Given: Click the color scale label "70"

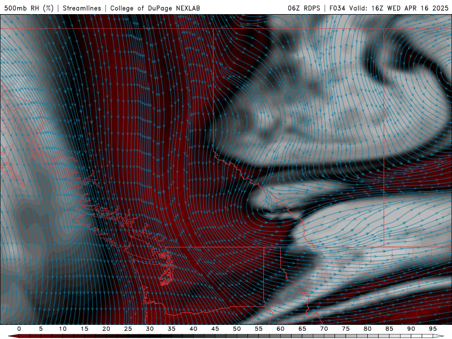Looking at the screenshot, I should click(x=324, y=329).
